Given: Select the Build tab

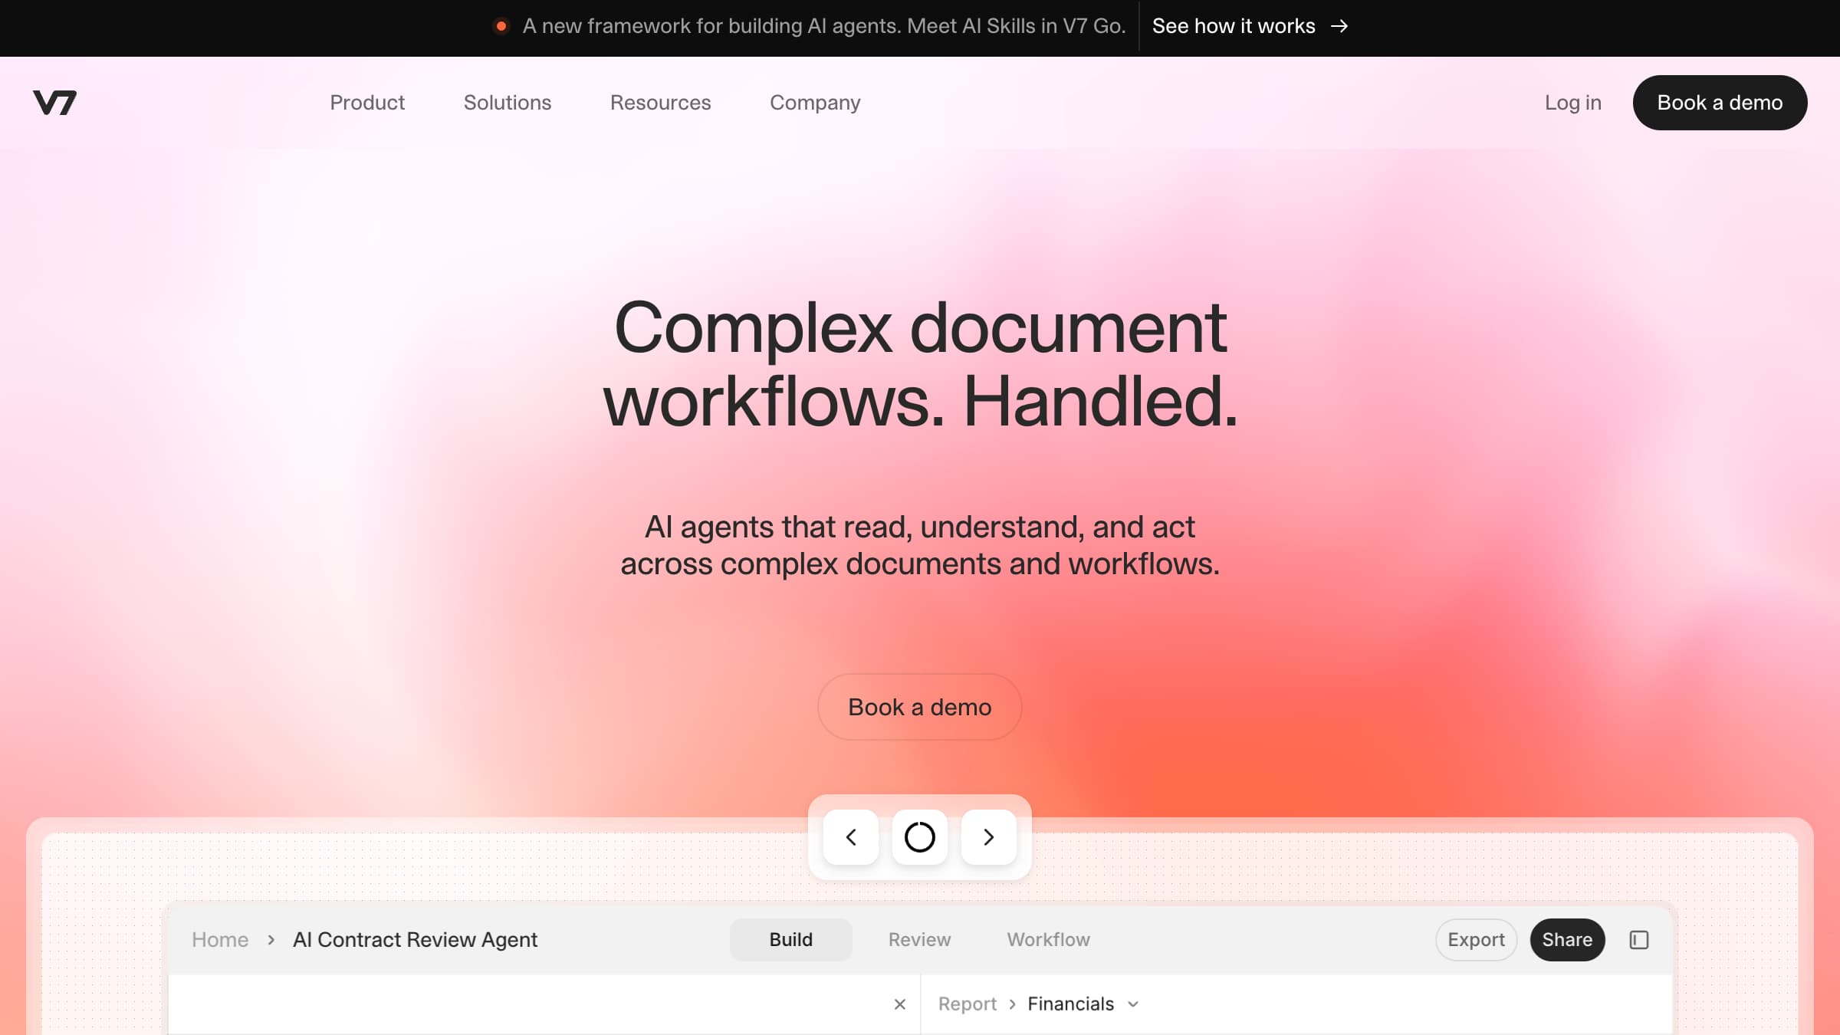Looking at the screenshot, I should [790, 940].
